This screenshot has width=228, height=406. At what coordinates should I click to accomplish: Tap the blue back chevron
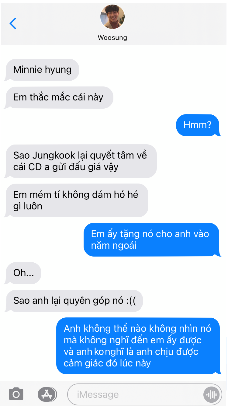tap(13, 23)
